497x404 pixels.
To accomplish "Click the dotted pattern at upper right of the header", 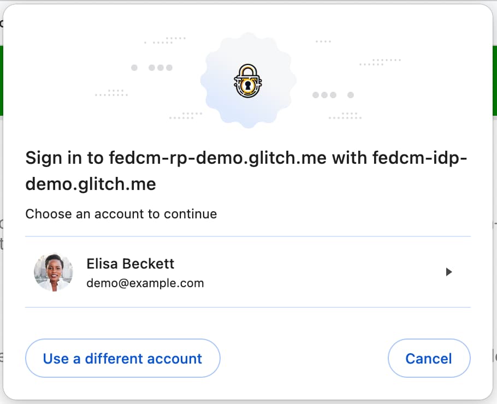I will (381, 62).
